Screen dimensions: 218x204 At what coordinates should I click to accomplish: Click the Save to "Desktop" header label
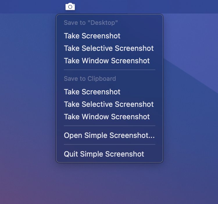(91, 23)
